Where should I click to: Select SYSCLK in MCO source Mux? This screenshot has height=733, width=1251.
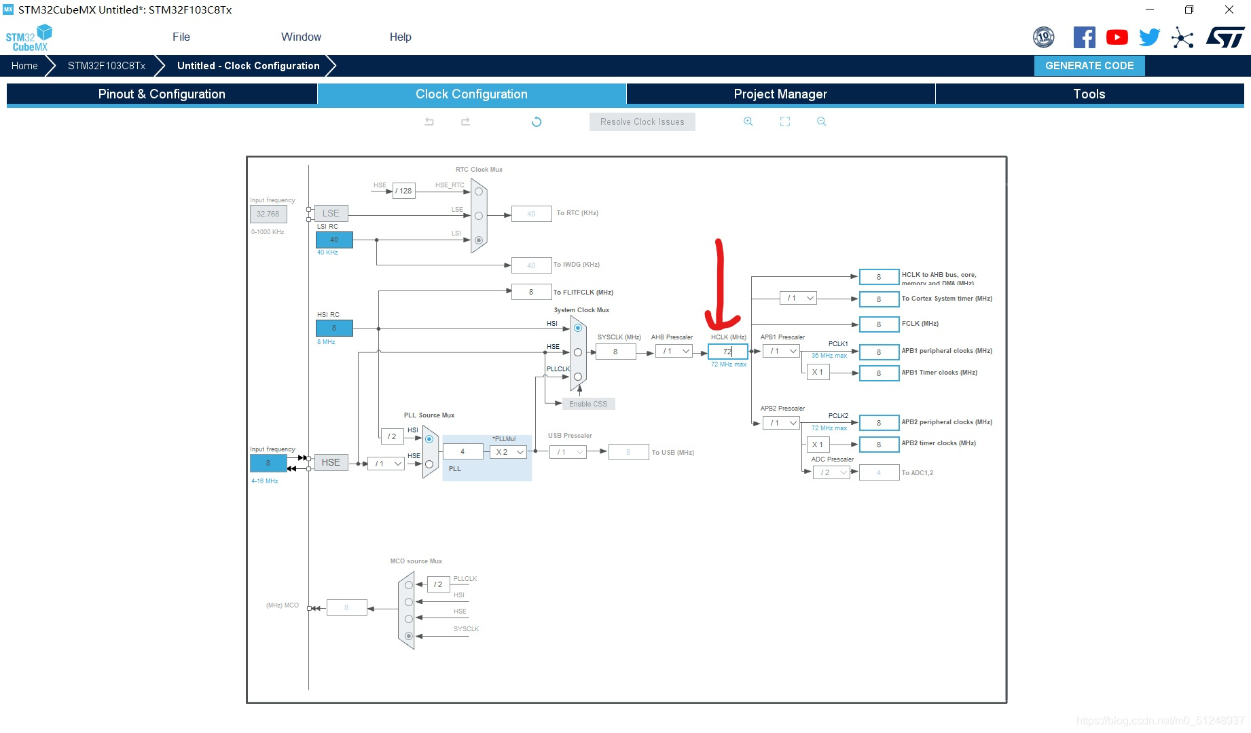click(409, 636)
